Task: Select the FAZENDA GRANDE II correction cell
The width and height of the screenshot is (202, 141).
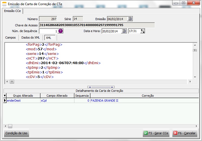Action: 144,101
